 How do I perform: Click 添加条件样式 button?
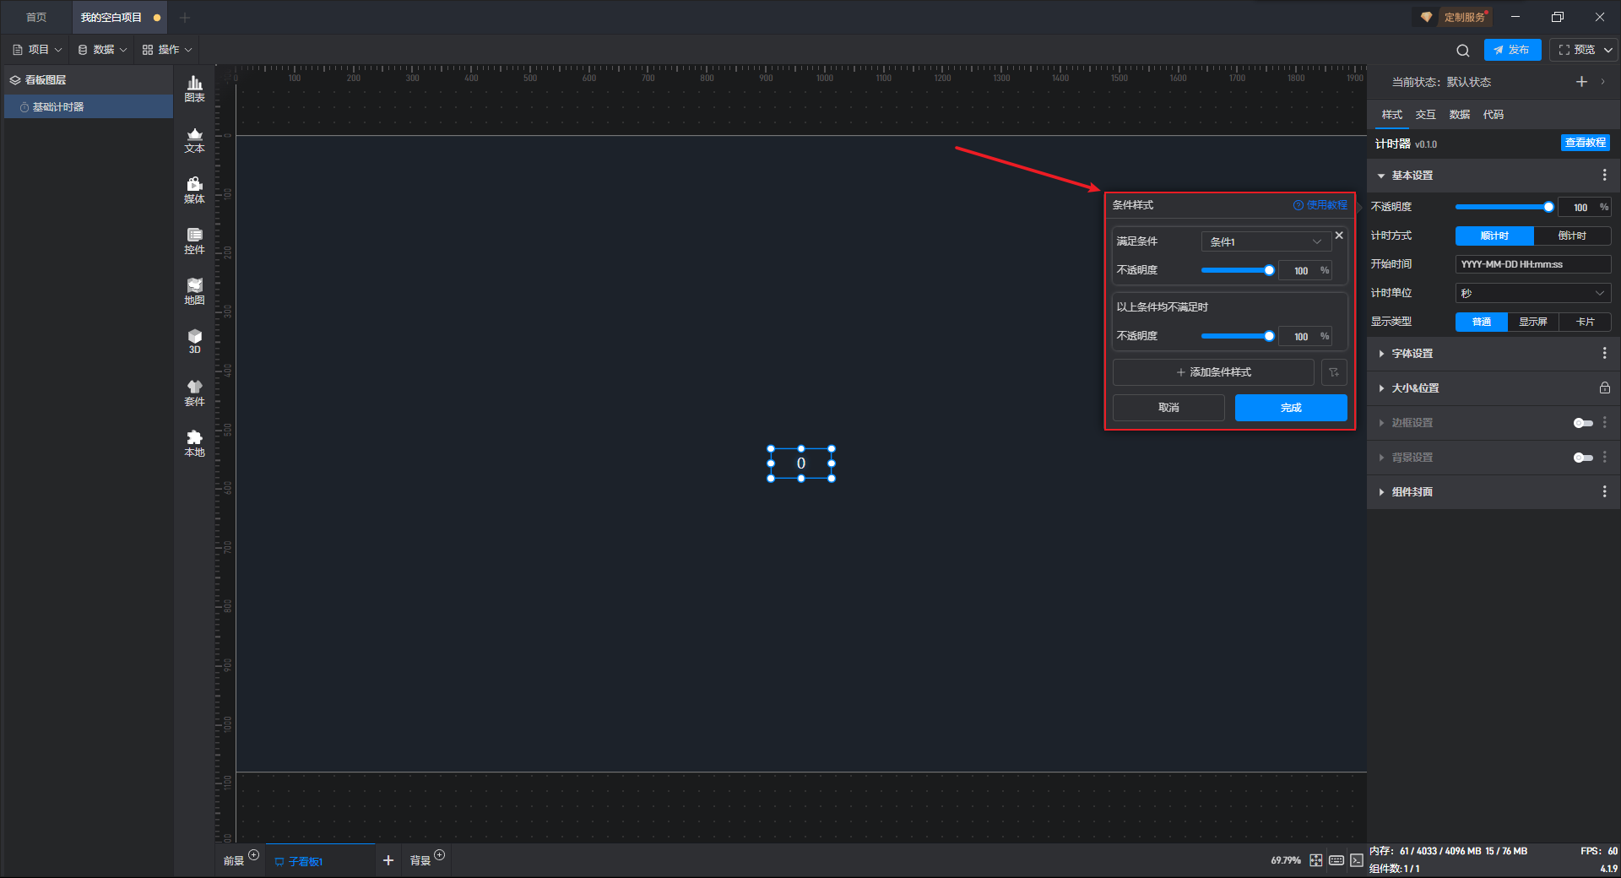point(1213,372)
